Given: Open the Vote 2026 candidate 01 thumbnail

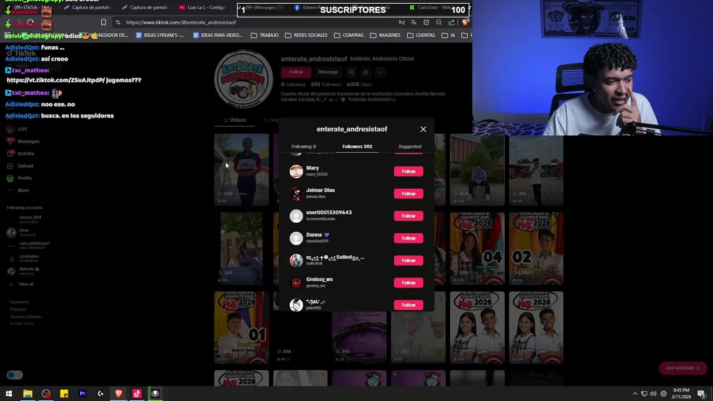Looking at the screenshot, I should tap(241, 327).
